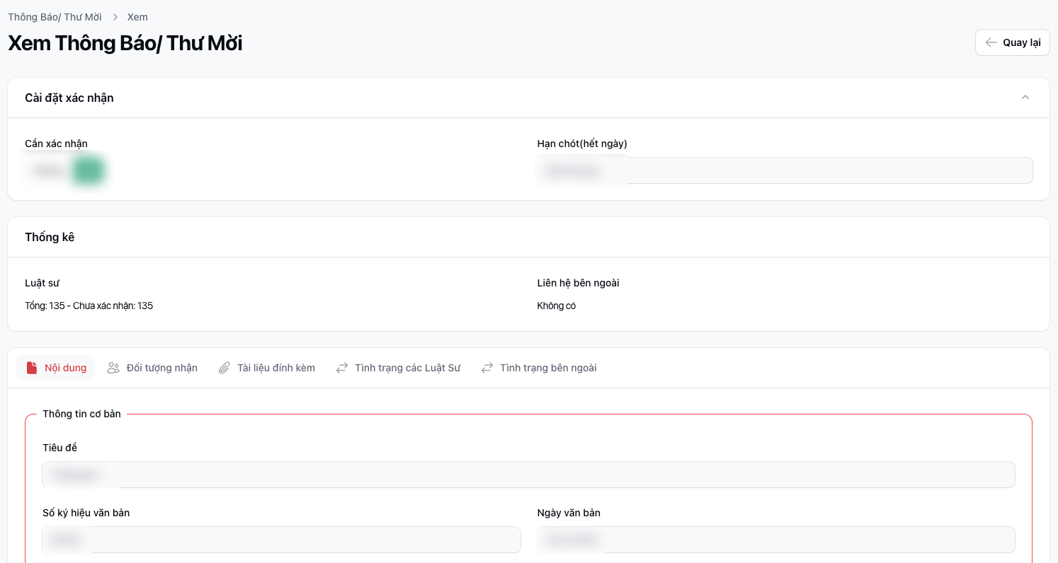Screen dimensions: 1058x563
Task: Open the Tài liệu đính kèm tab
Action: point(275,368)
